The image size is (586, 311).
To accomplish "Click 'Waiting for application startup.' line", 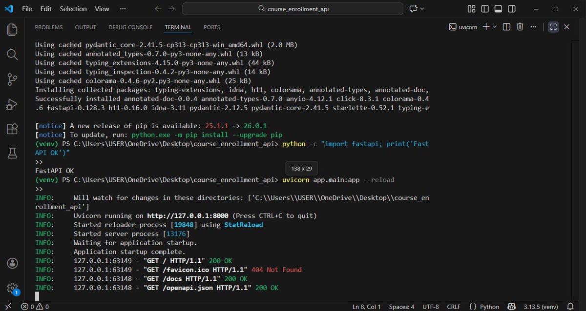I will coord(135,243).
